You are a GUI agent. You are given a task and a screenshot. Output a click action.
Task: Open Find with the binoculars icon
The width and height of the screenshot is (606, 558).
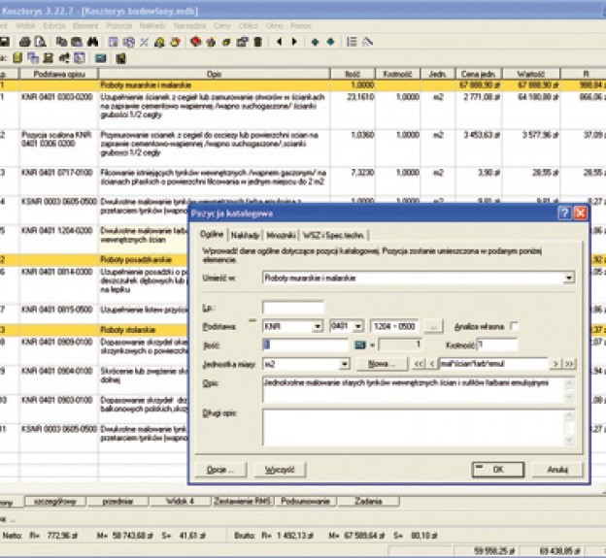click(92, 42)
